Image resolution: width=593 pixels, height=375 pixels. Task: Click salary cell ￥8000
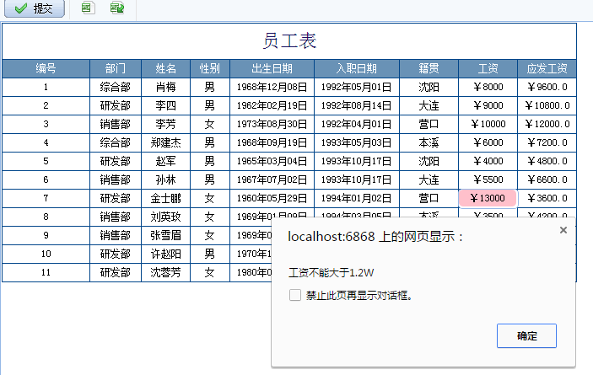point(488,88)
